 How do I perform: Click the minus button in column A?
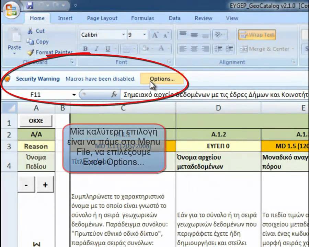tap(26, 185)
